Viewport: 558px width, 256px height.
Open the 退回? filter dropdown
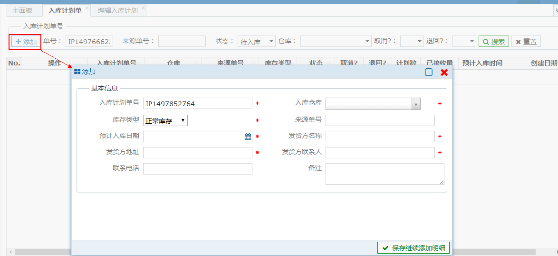464,41
